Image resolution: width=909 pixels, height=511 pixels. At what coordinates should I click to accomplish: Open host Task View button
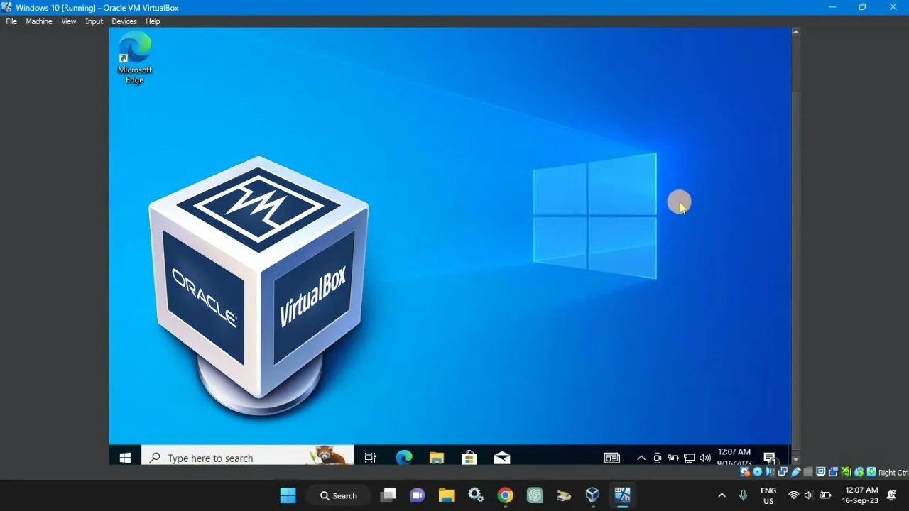388,495
